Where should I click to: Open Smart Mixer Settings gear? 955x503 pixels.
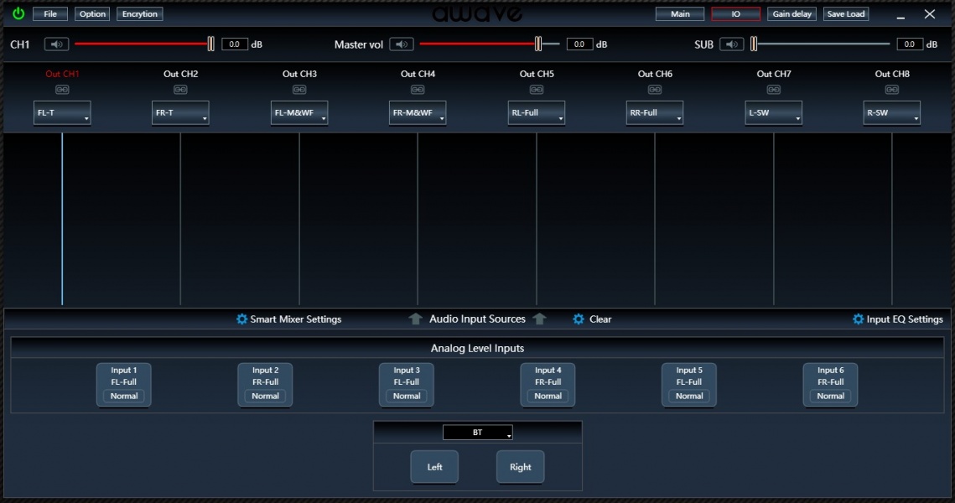pyautogui.click(x=242, y=319)
